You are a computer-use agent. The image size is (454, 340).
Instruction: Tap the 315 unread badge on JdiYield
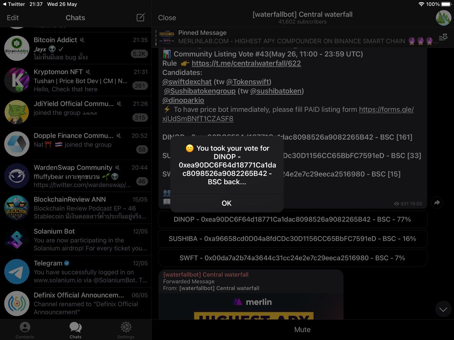140,117
